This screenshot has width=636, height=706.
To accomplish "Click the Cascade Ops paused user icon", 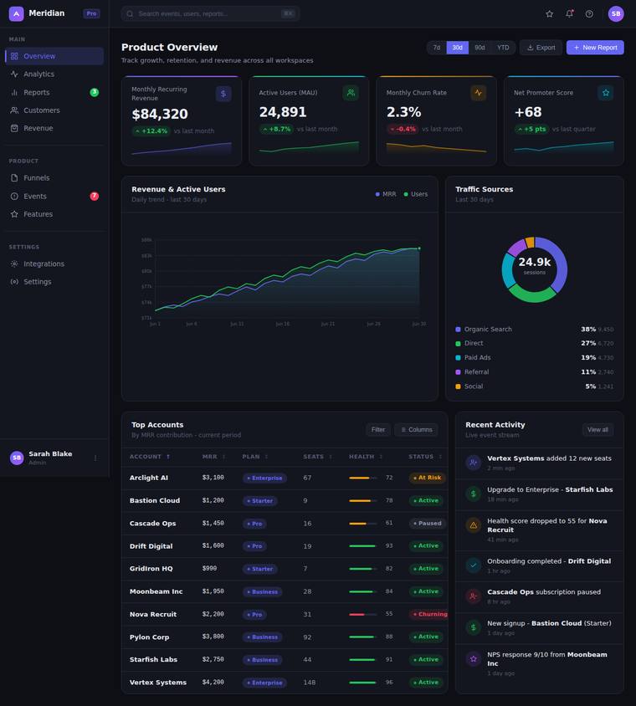I will tap(474, 596).
